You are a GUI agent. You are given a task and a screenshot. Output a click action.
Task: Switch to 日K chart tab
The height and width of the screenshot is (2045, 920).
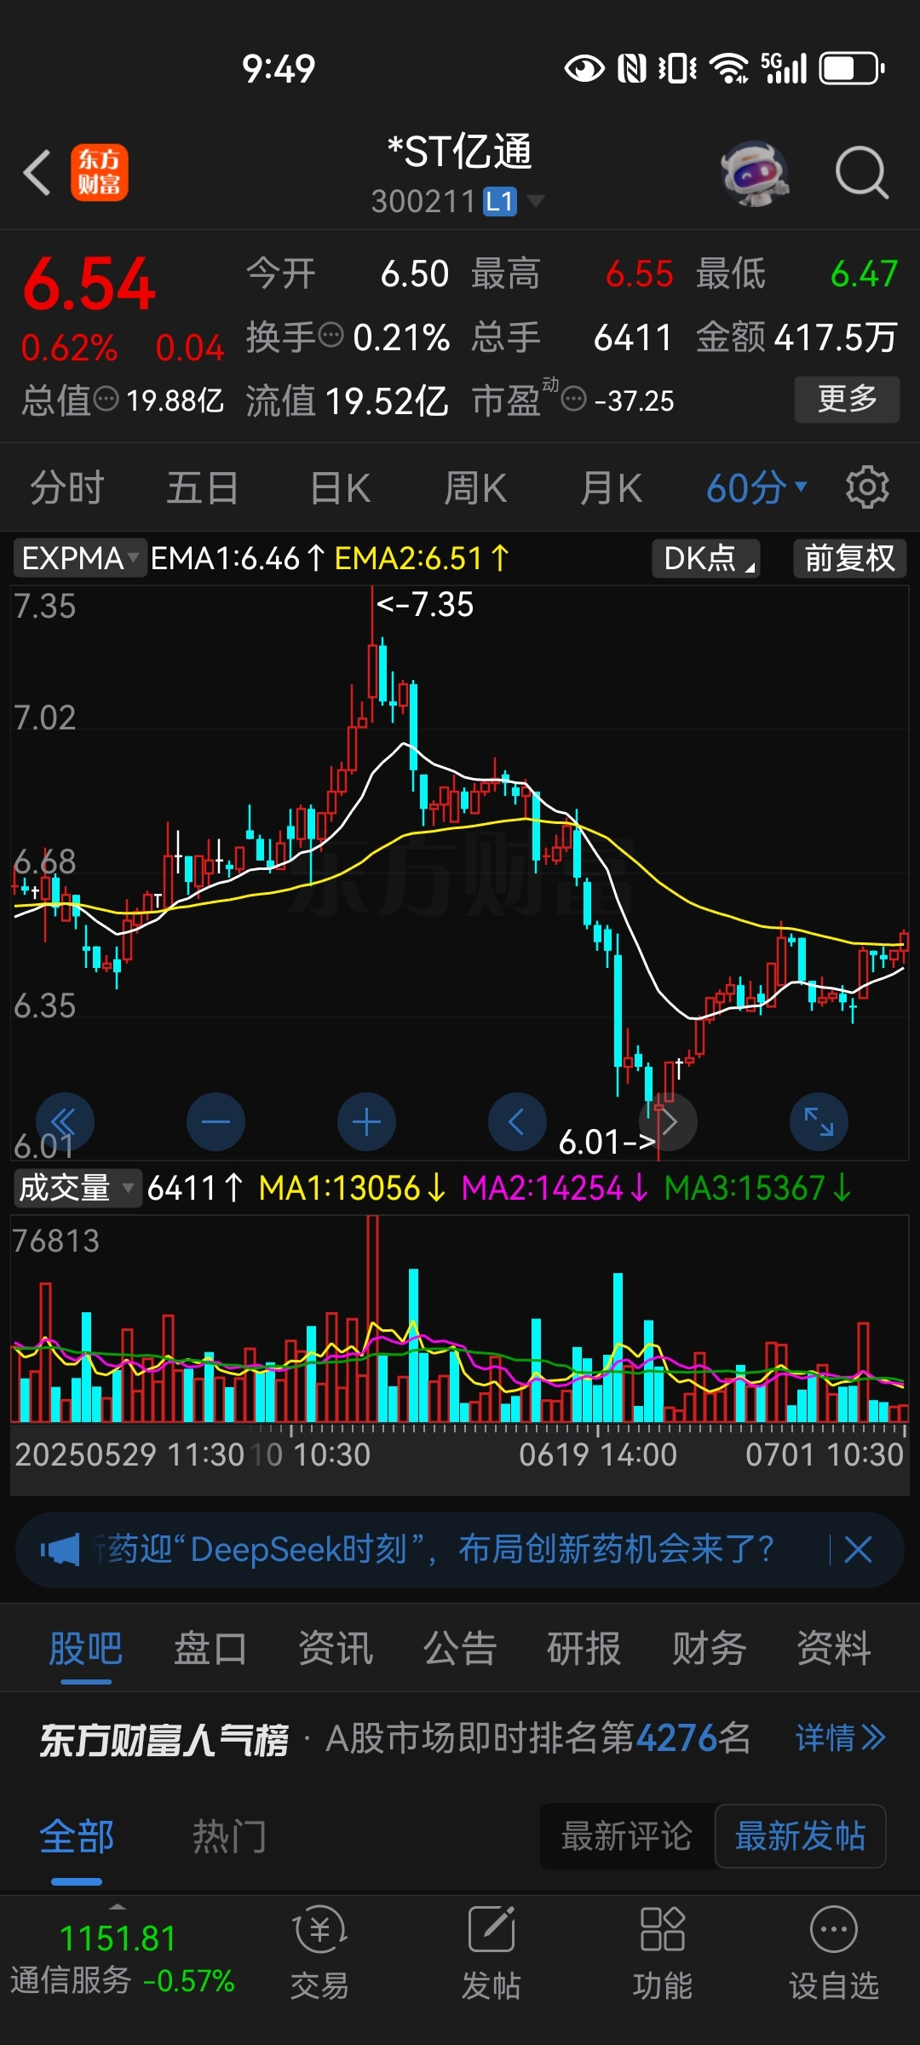[x=340, y=488]
